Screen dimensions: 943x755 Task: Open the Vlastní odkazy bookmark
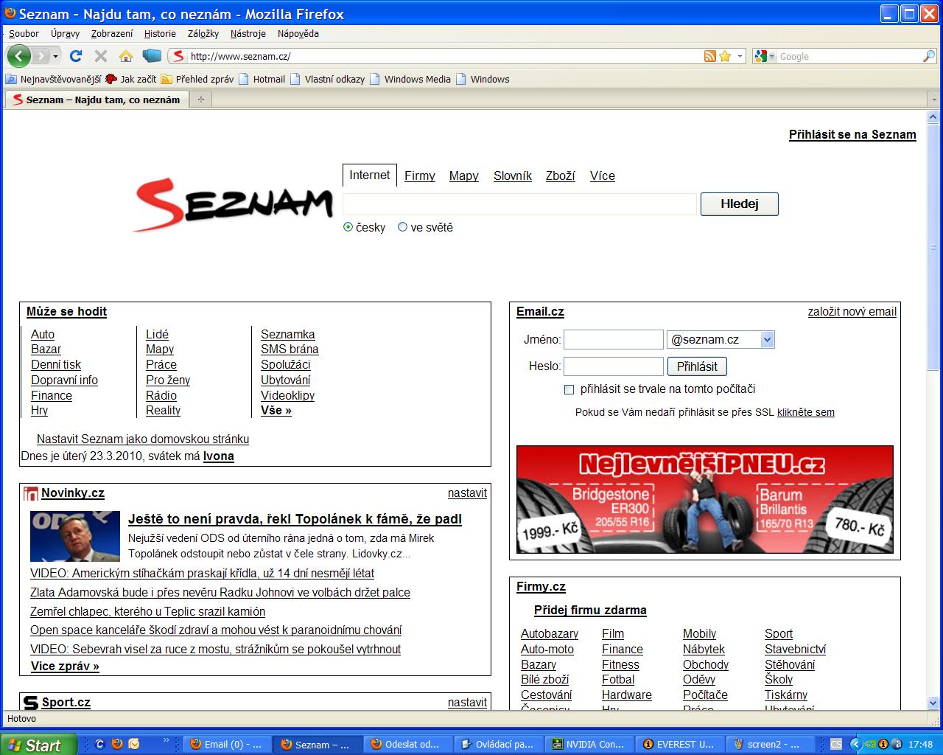(327, 79)
